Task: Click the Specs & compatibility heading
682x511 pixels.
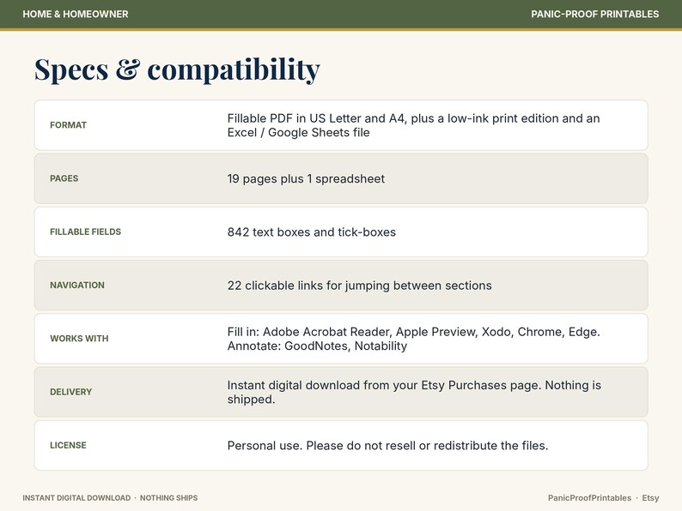Action: tap(177, 69)
